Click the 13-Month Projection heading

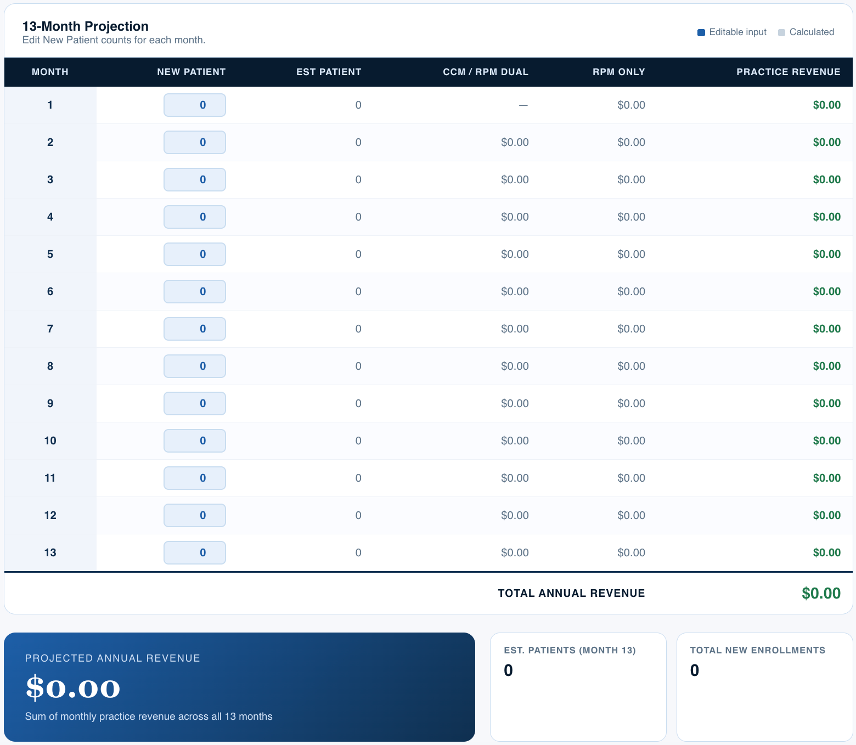[x=86, y=26]
